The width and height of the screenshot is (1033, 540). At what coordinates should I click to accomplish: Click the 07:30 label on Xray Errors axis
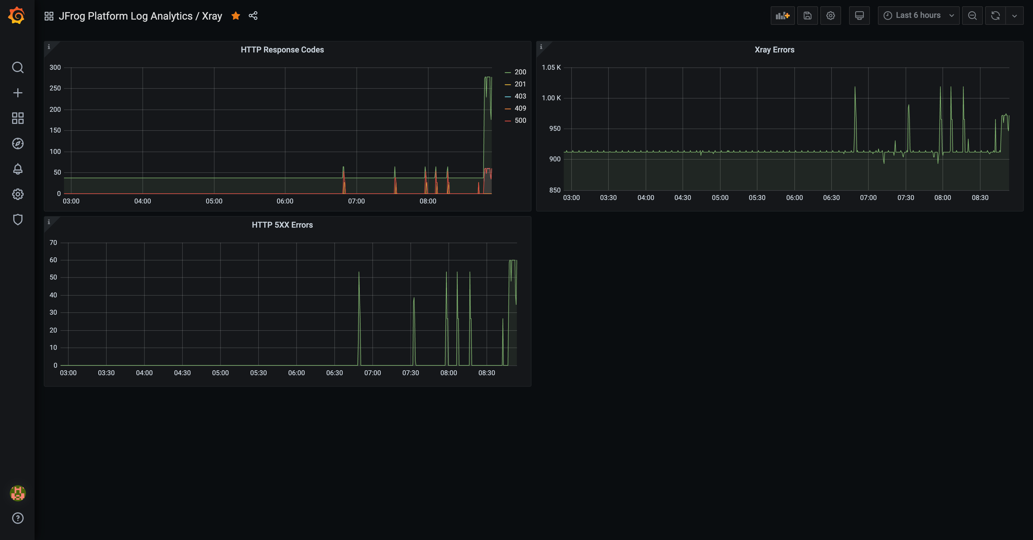[x=906, y=198]
